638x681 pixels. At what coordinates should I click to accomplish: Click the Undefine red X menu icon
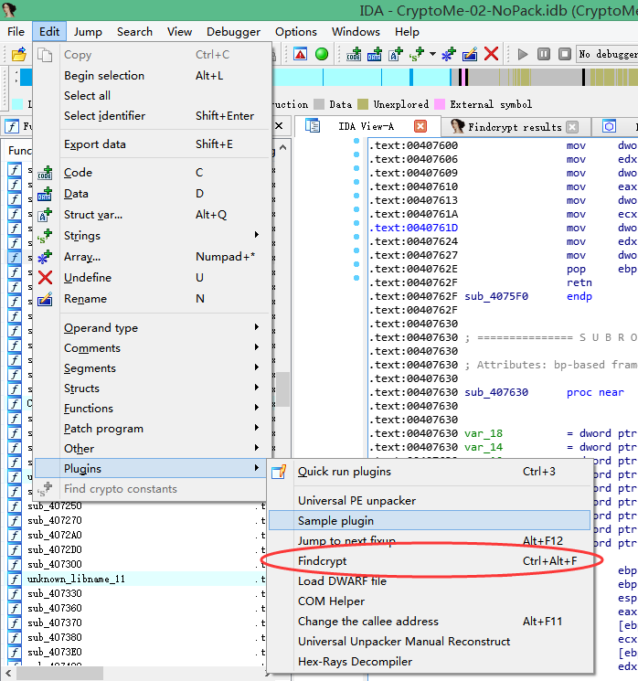(x=45, y=278)
